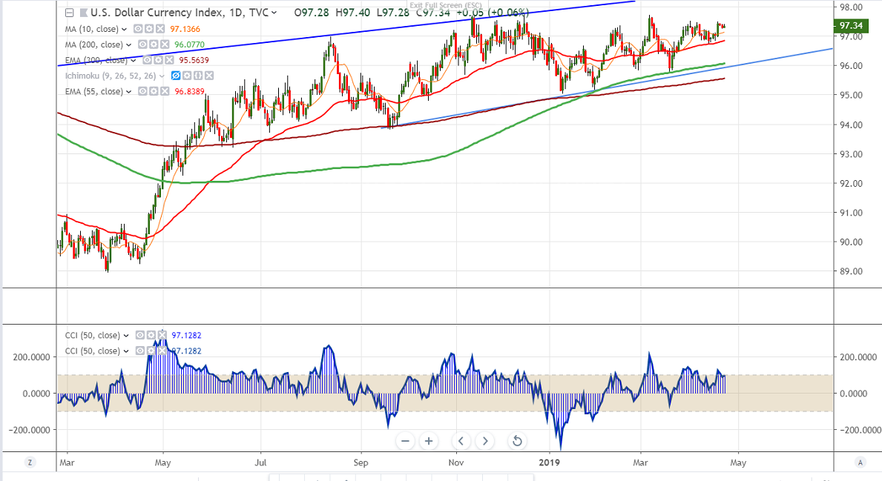
Task: Open settings for the MA (200, close) indicator
Action: click(154, 44)
